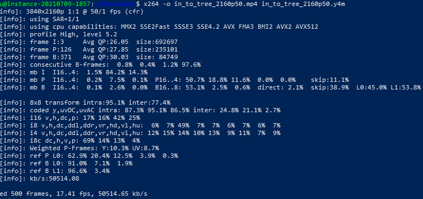This screenshot has width=423, height=199.
Task: Click the AVX512 cpu capability text
Action: coord(307,27)
